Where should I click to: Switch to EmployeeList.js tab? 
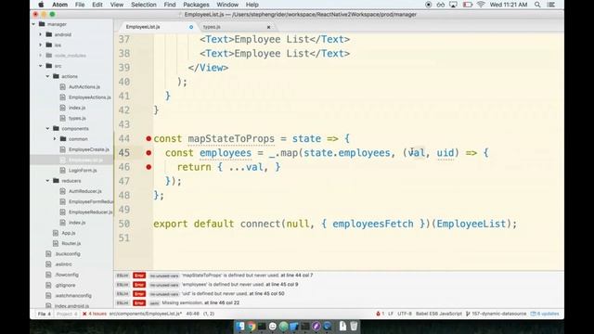[x=143, y=27]
